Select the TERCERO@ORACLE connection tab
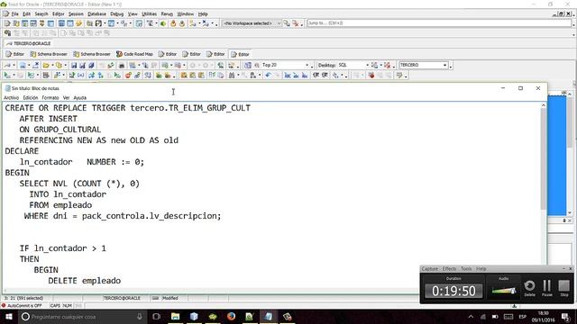The image size is (577, 324). pyautogui.click(x=29, y=43)
